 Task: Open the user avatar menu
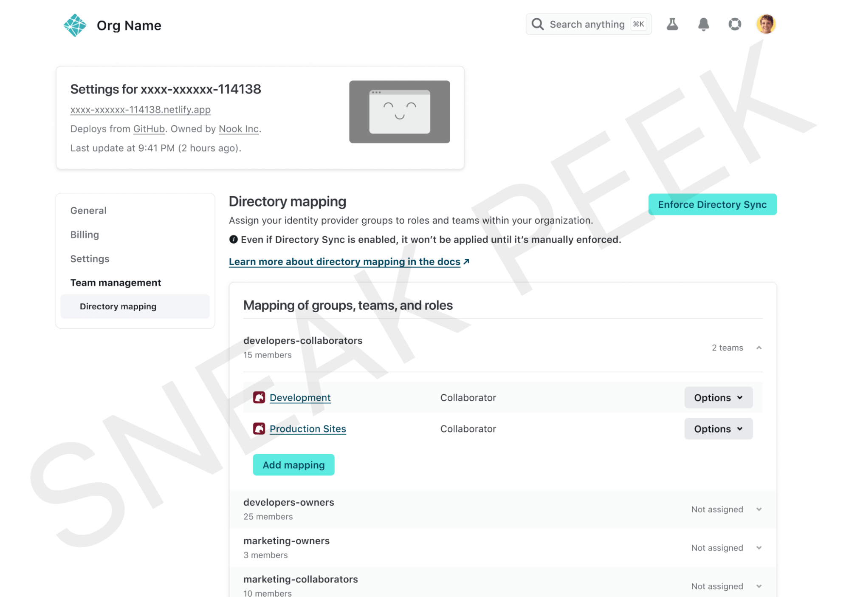[x=766, y=24]
